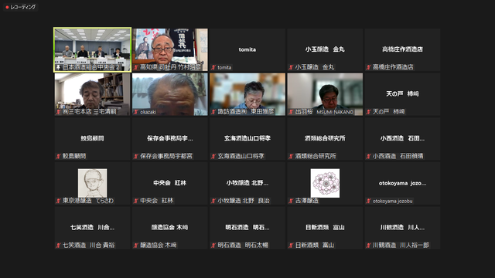Screen dimensions: 495x278
Task: Click the centered '天の戸 柿﨑' name
Action: tap(402, 93)
